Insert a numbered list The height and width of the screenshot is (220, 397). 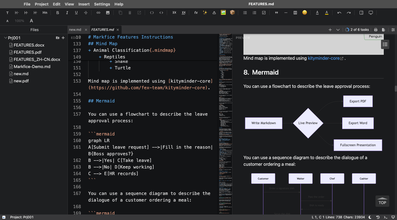tap(254, 13)
